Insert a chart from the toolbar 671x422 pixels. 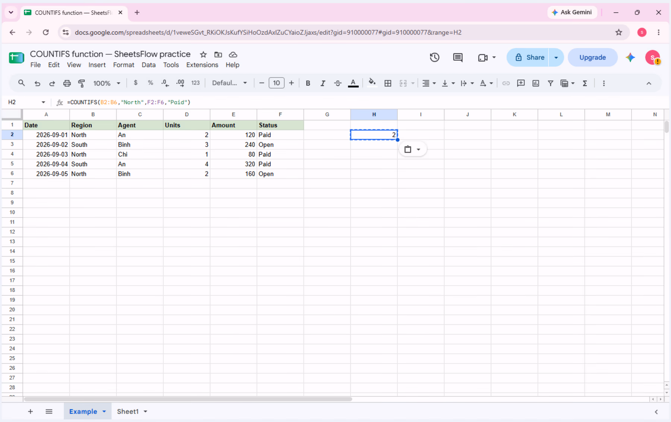(536, 83)
